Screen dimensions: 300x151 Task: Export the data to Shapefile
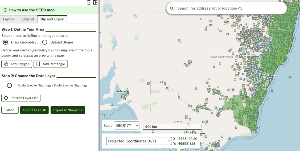(x=68, y=110)
